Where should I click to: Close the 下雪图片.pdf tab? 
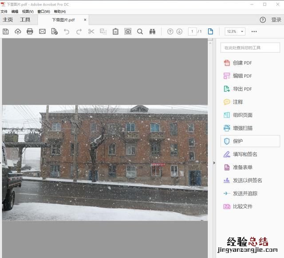(85, 20)
